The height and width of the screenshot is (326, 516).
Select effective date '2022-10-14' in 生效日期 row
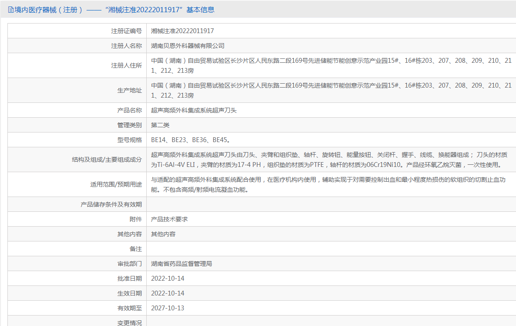(168, 293)
